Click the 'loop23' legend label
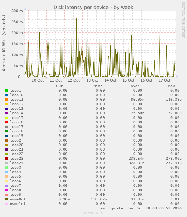The image size is (187, 217). click(17, 159)
